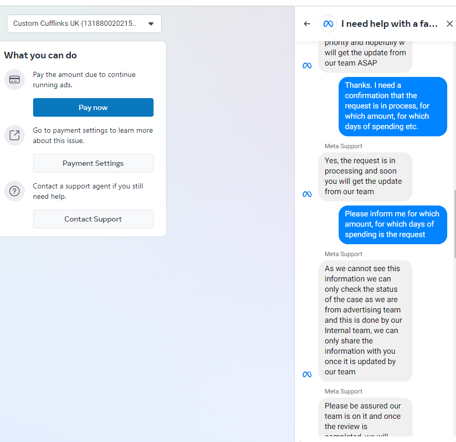Click the Contact Support button
The image size is (456, 442).
click(x=93, y=219)
